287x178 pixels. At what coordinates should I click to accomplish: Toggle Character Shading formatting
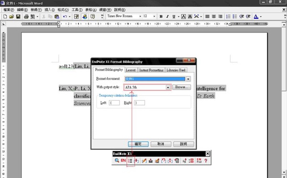190,16
